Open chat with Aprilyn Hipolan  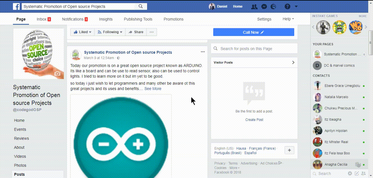339,131
